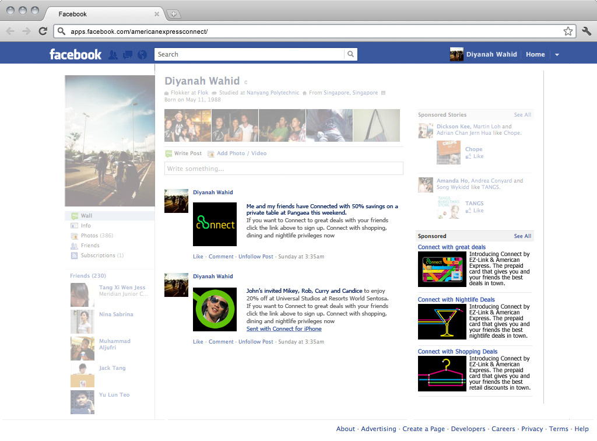The height and width of the screenshot is (441, 597).
Task: Open Jack Tang's profile
Action: [x=113, y=368]
